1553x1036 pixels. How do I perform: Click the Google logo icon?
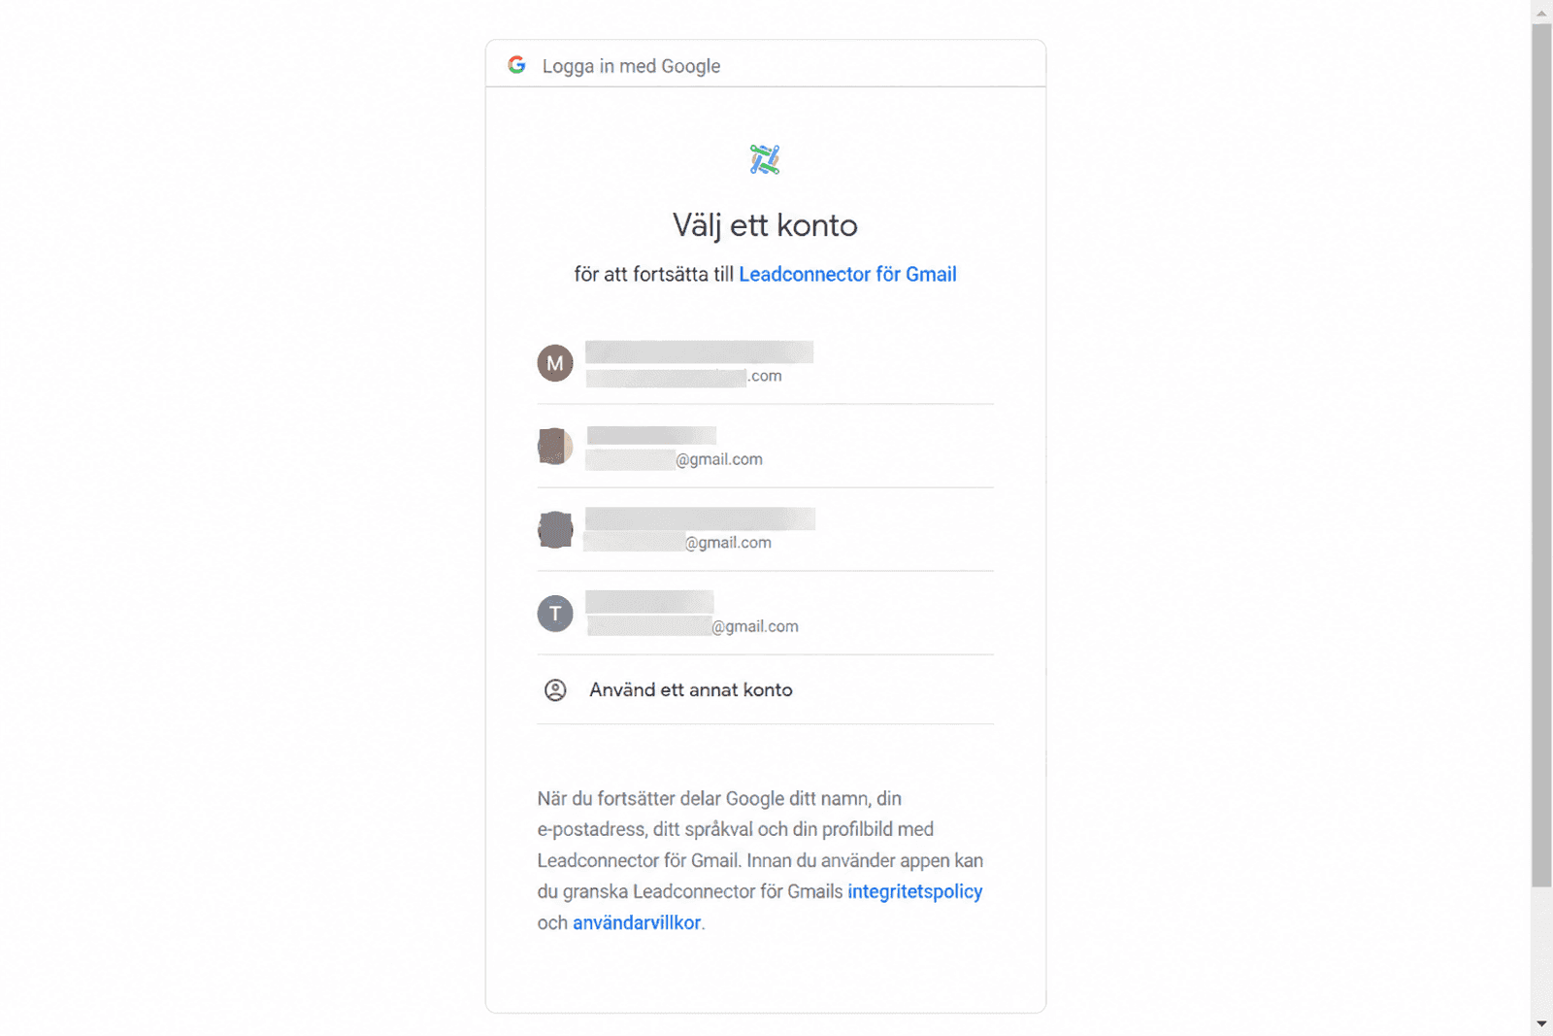point(516,65)
